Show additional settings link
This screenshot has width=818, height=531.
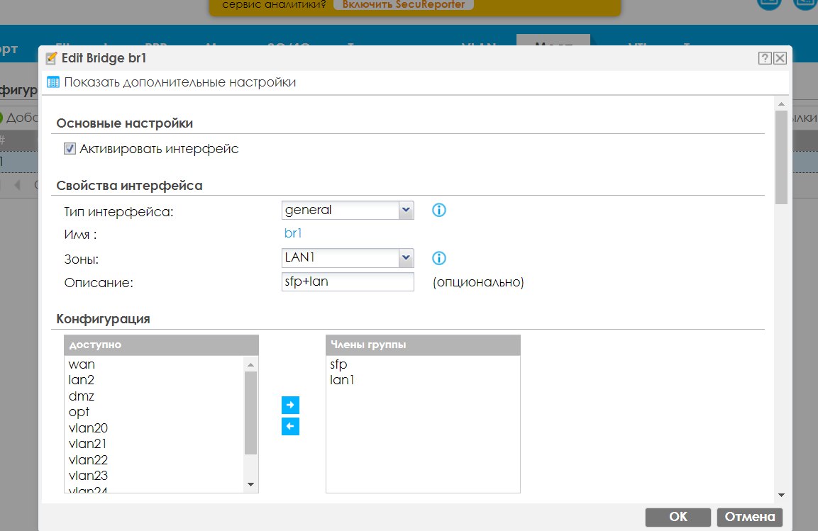pyautogui.click(x=180, y=82)
